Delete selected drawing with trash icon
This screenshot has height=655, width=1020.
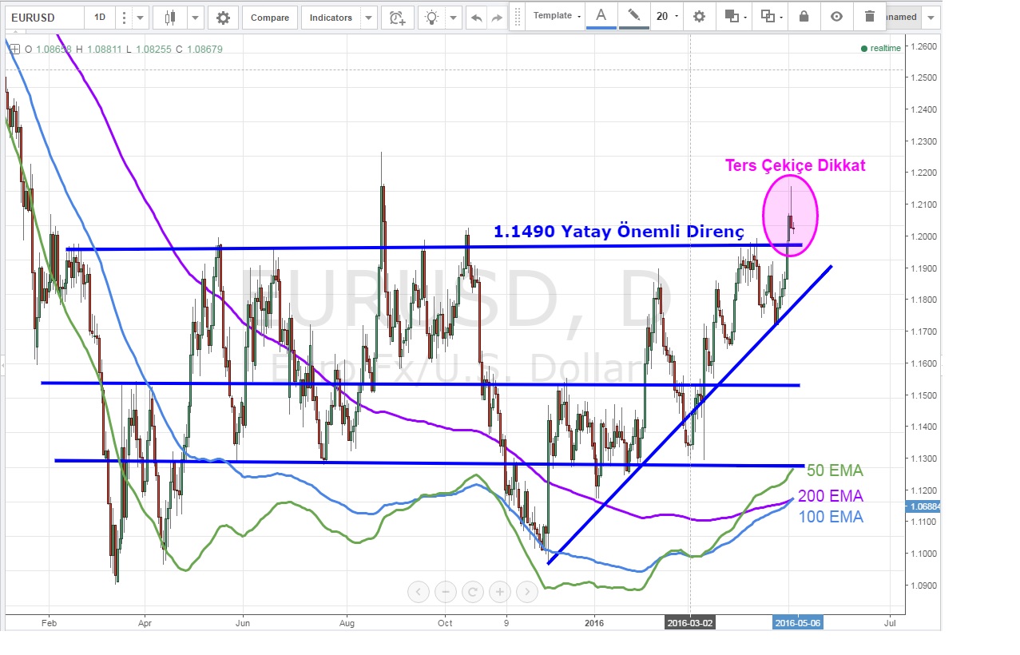pyautogui.click(x=870, y=16)
